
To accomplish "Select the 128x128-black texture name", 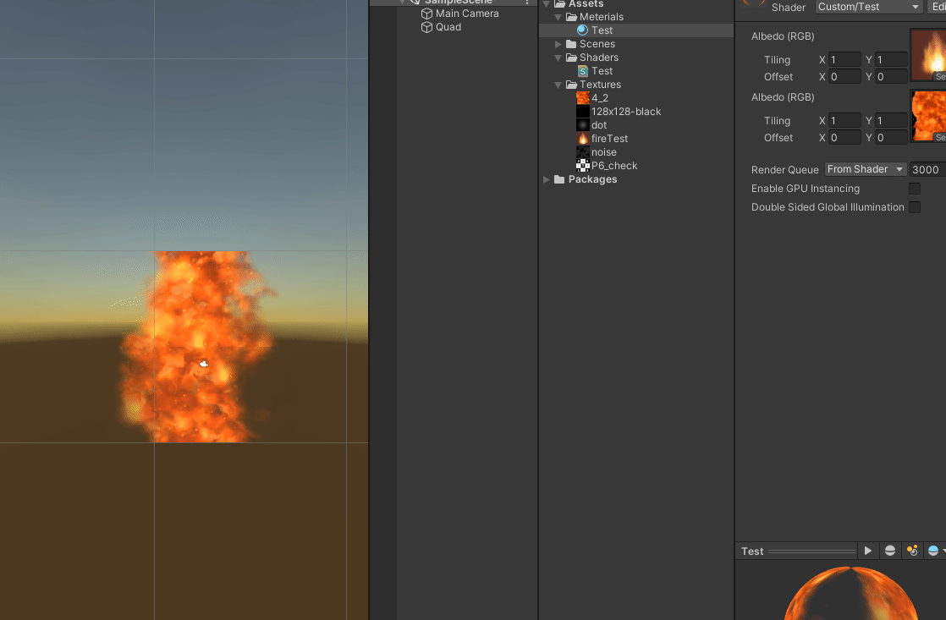I will [x=626, y=112].
